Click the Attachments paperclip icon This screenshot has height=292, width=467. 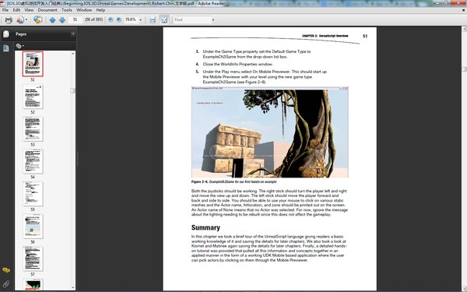(6, 284)
